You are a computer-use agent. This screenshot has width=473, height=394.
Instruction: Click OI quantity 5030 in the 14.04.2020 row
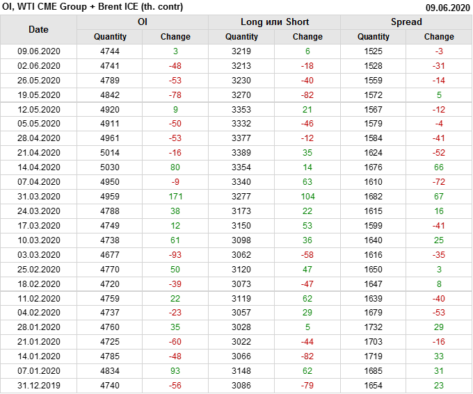pyautogui.click(x=110, y=167)
